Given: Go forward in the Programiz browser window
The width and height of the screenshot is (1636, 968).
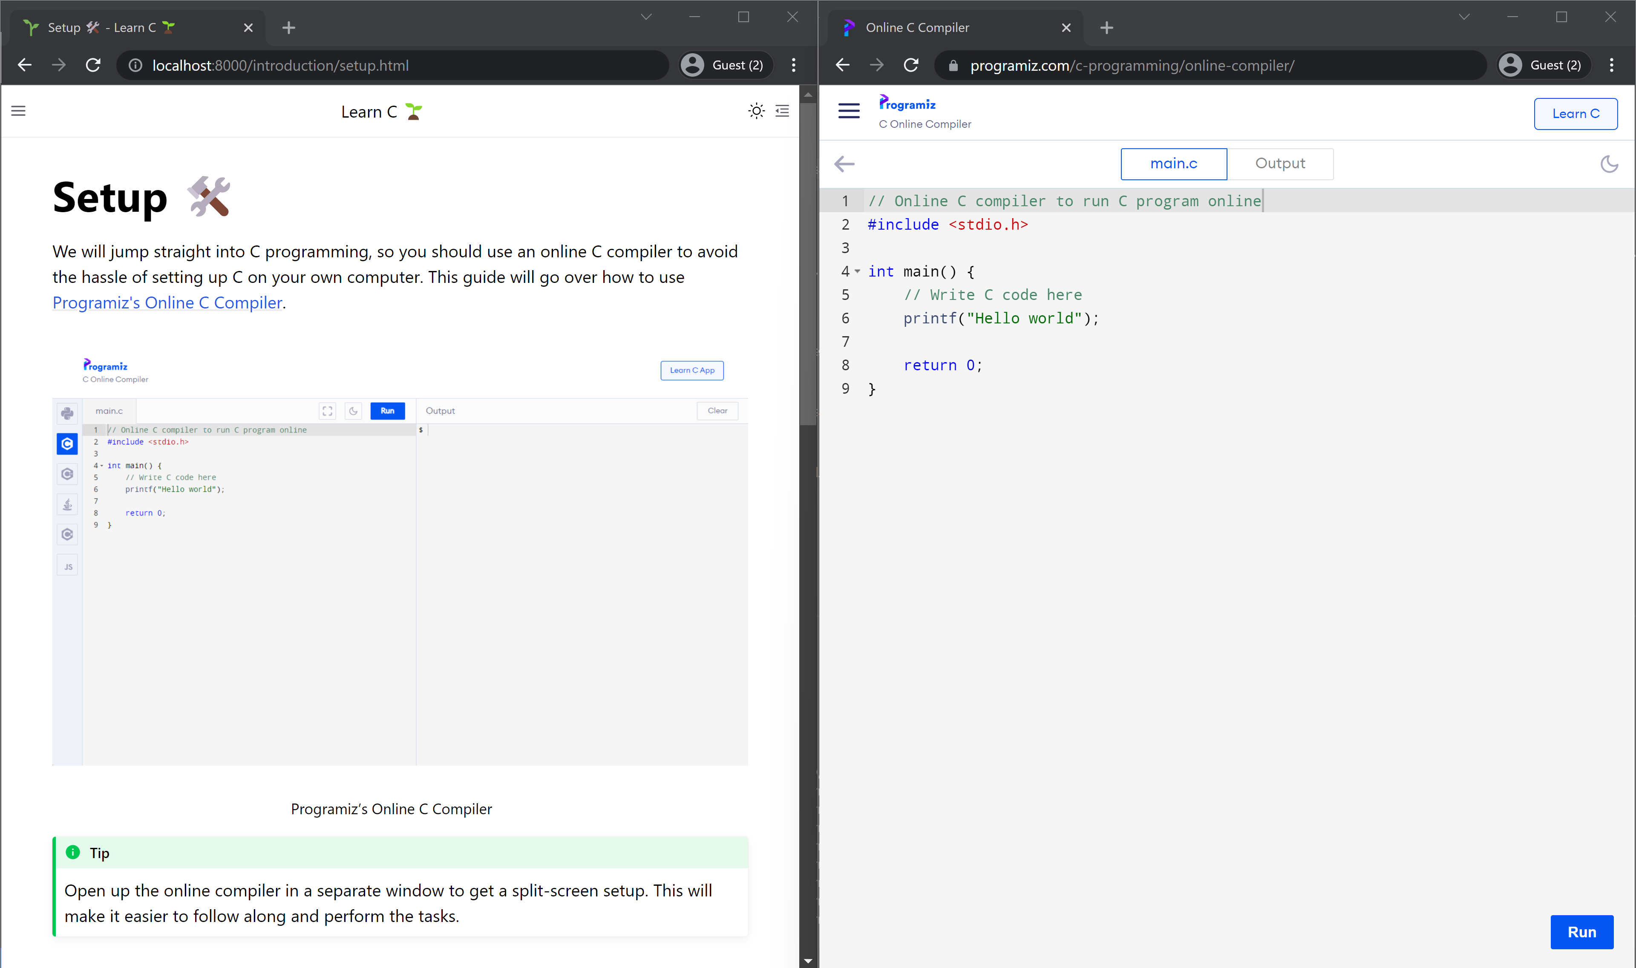Looking at the screenshot, I should [877, 65].
